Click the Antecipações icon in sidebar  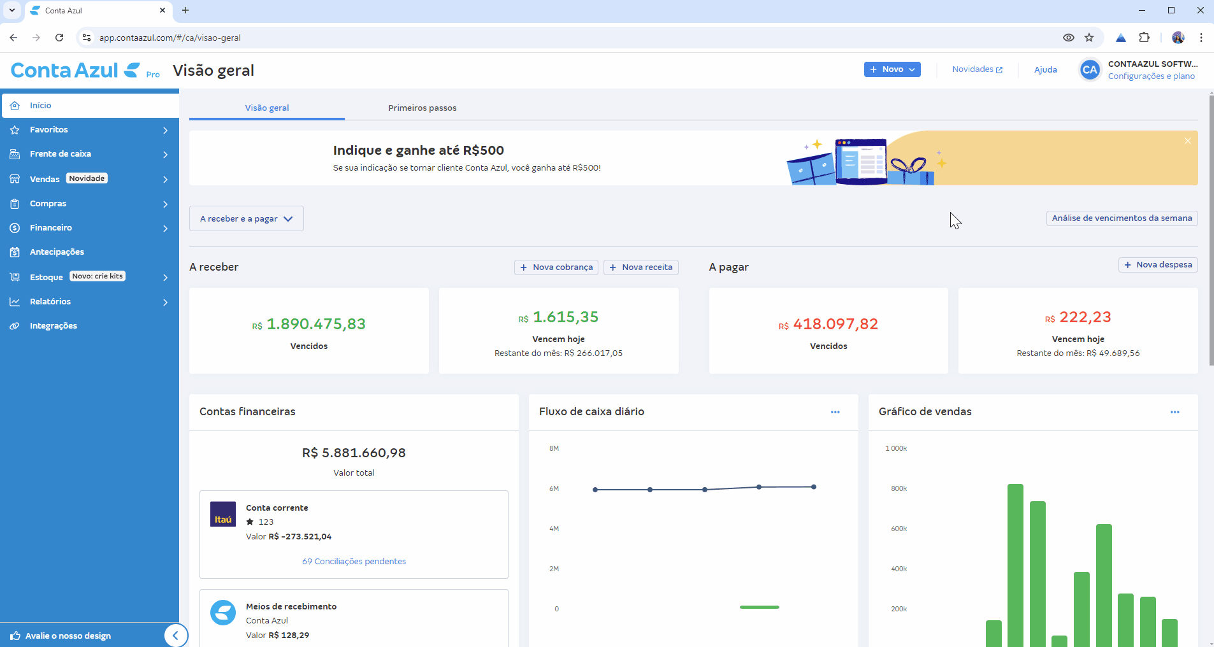pyautogui.click(x=15, y=252)
